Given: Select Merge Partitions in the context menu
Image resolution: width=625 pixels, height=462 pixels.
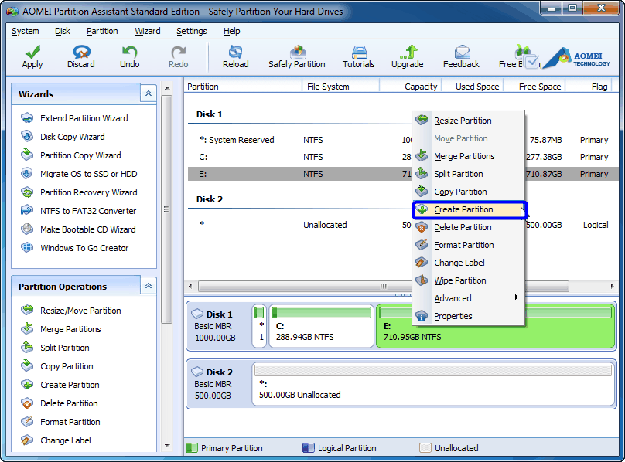Looking at the screenshot, I should (468, 156).
